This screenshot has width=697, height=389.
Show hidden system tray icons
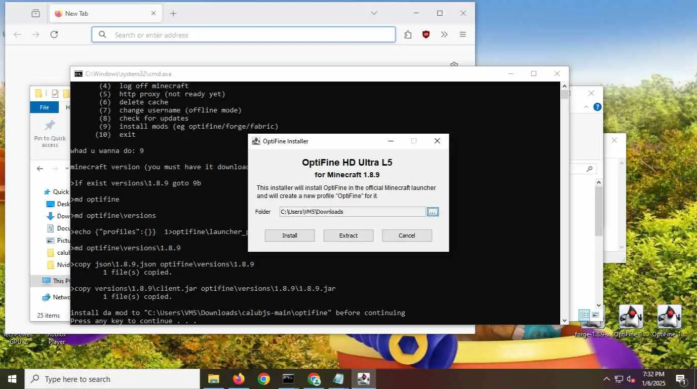click(606, 379)
